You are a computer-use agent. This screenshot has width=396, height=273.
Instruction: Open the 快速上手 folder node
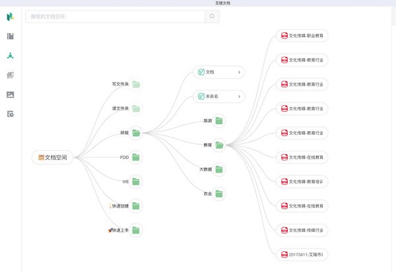click(136, 230)
